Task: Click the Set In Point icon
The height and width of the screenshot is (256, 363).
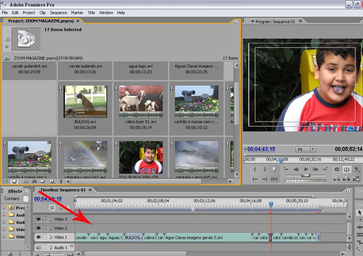Action: [255, 169]
